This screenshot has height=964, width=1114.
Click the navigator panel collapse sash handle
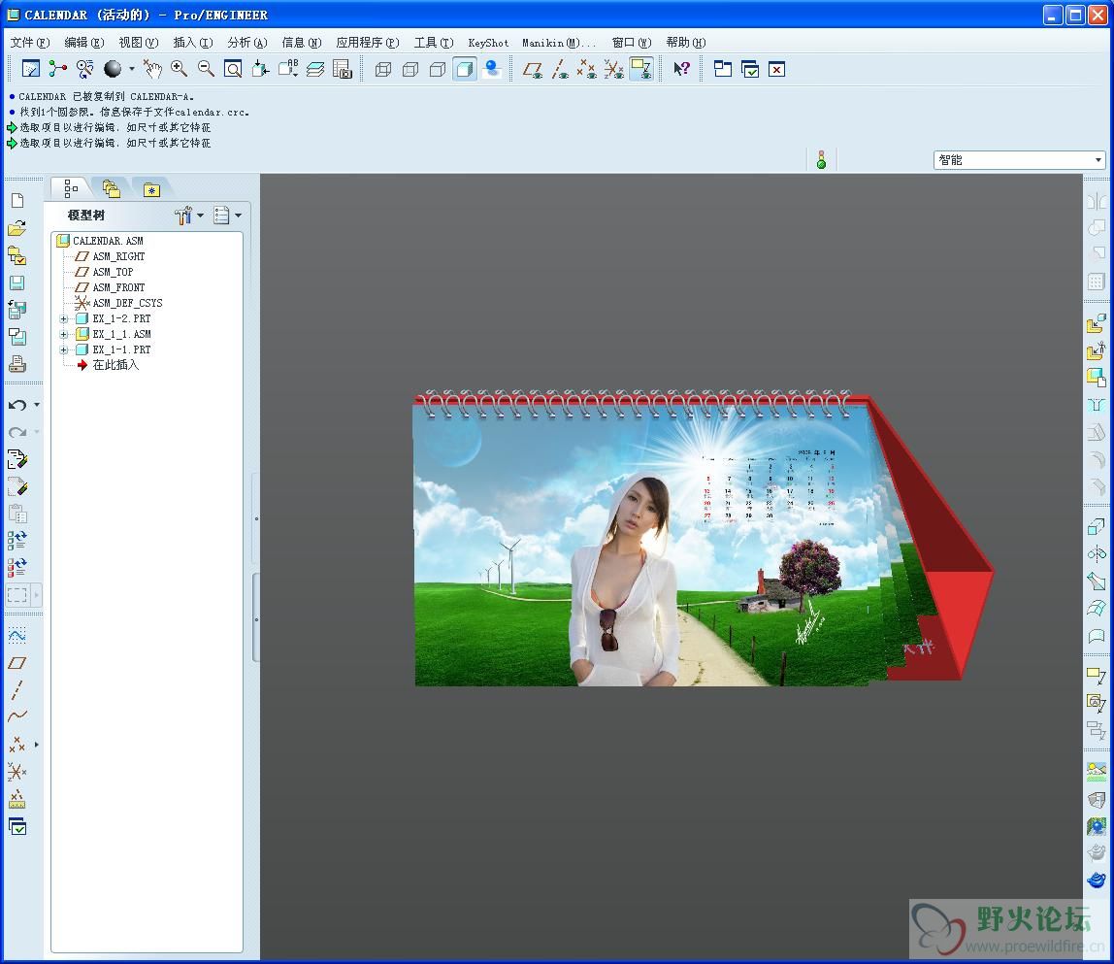(256, 618)
